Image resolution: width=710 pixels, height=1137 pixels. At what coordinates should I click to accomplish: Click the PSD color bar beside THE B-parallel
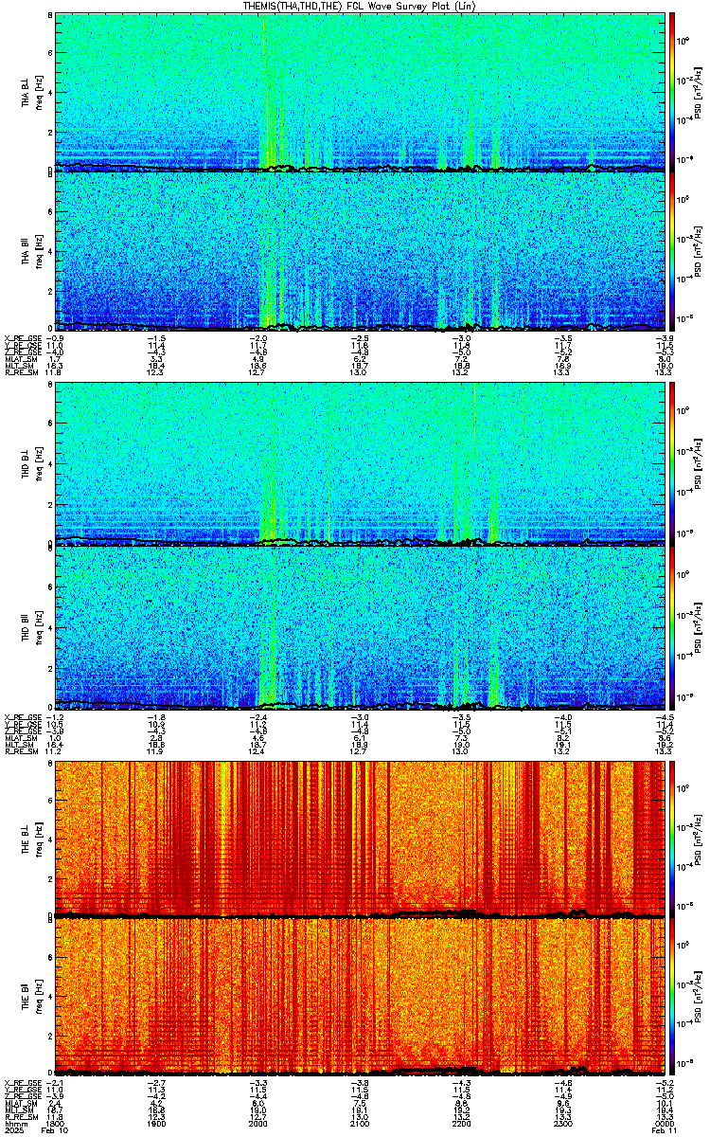(672, 995)
